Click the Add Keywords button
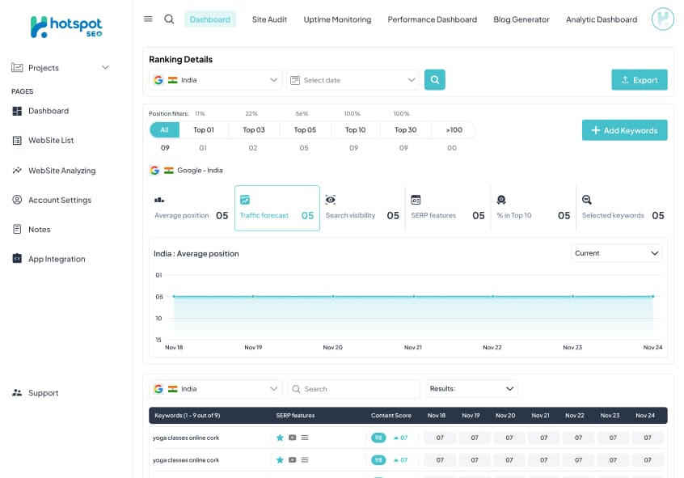 click(x=625, y=130)
